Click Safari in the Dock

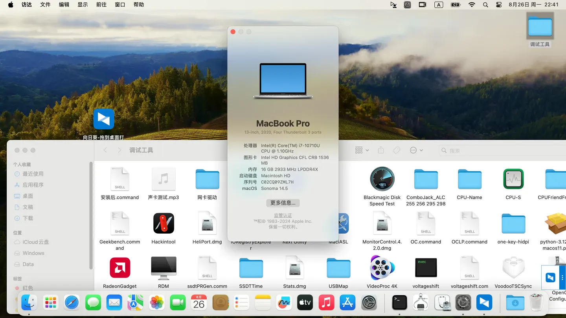click(72, 303)
